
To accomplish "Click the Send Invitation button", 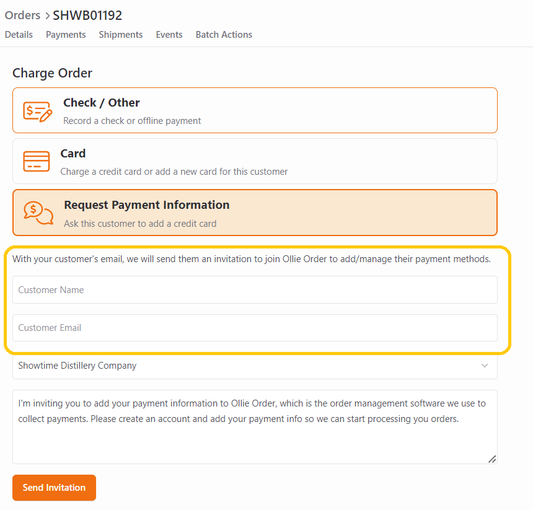I will 54,488.
